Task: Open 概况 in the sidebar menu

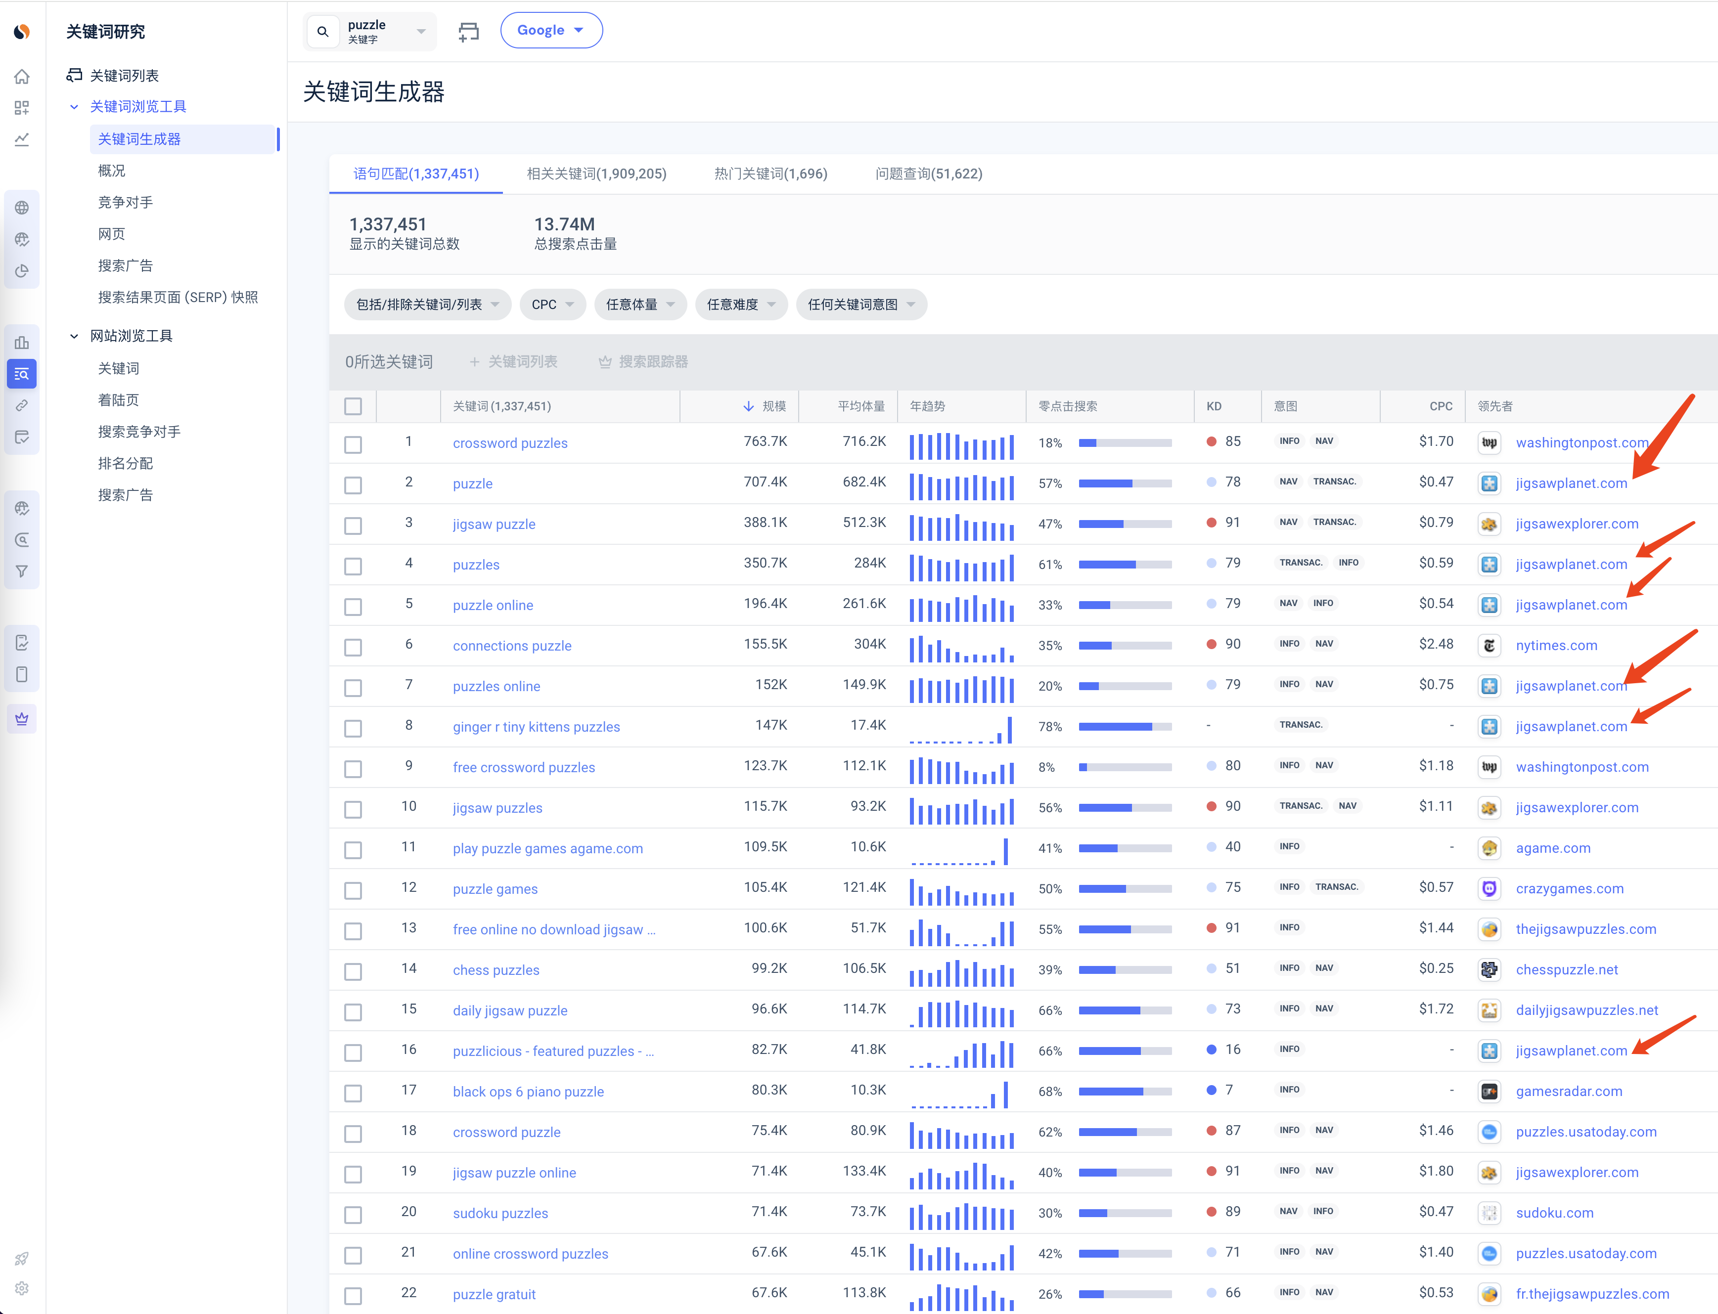Action: click(112, 171)
